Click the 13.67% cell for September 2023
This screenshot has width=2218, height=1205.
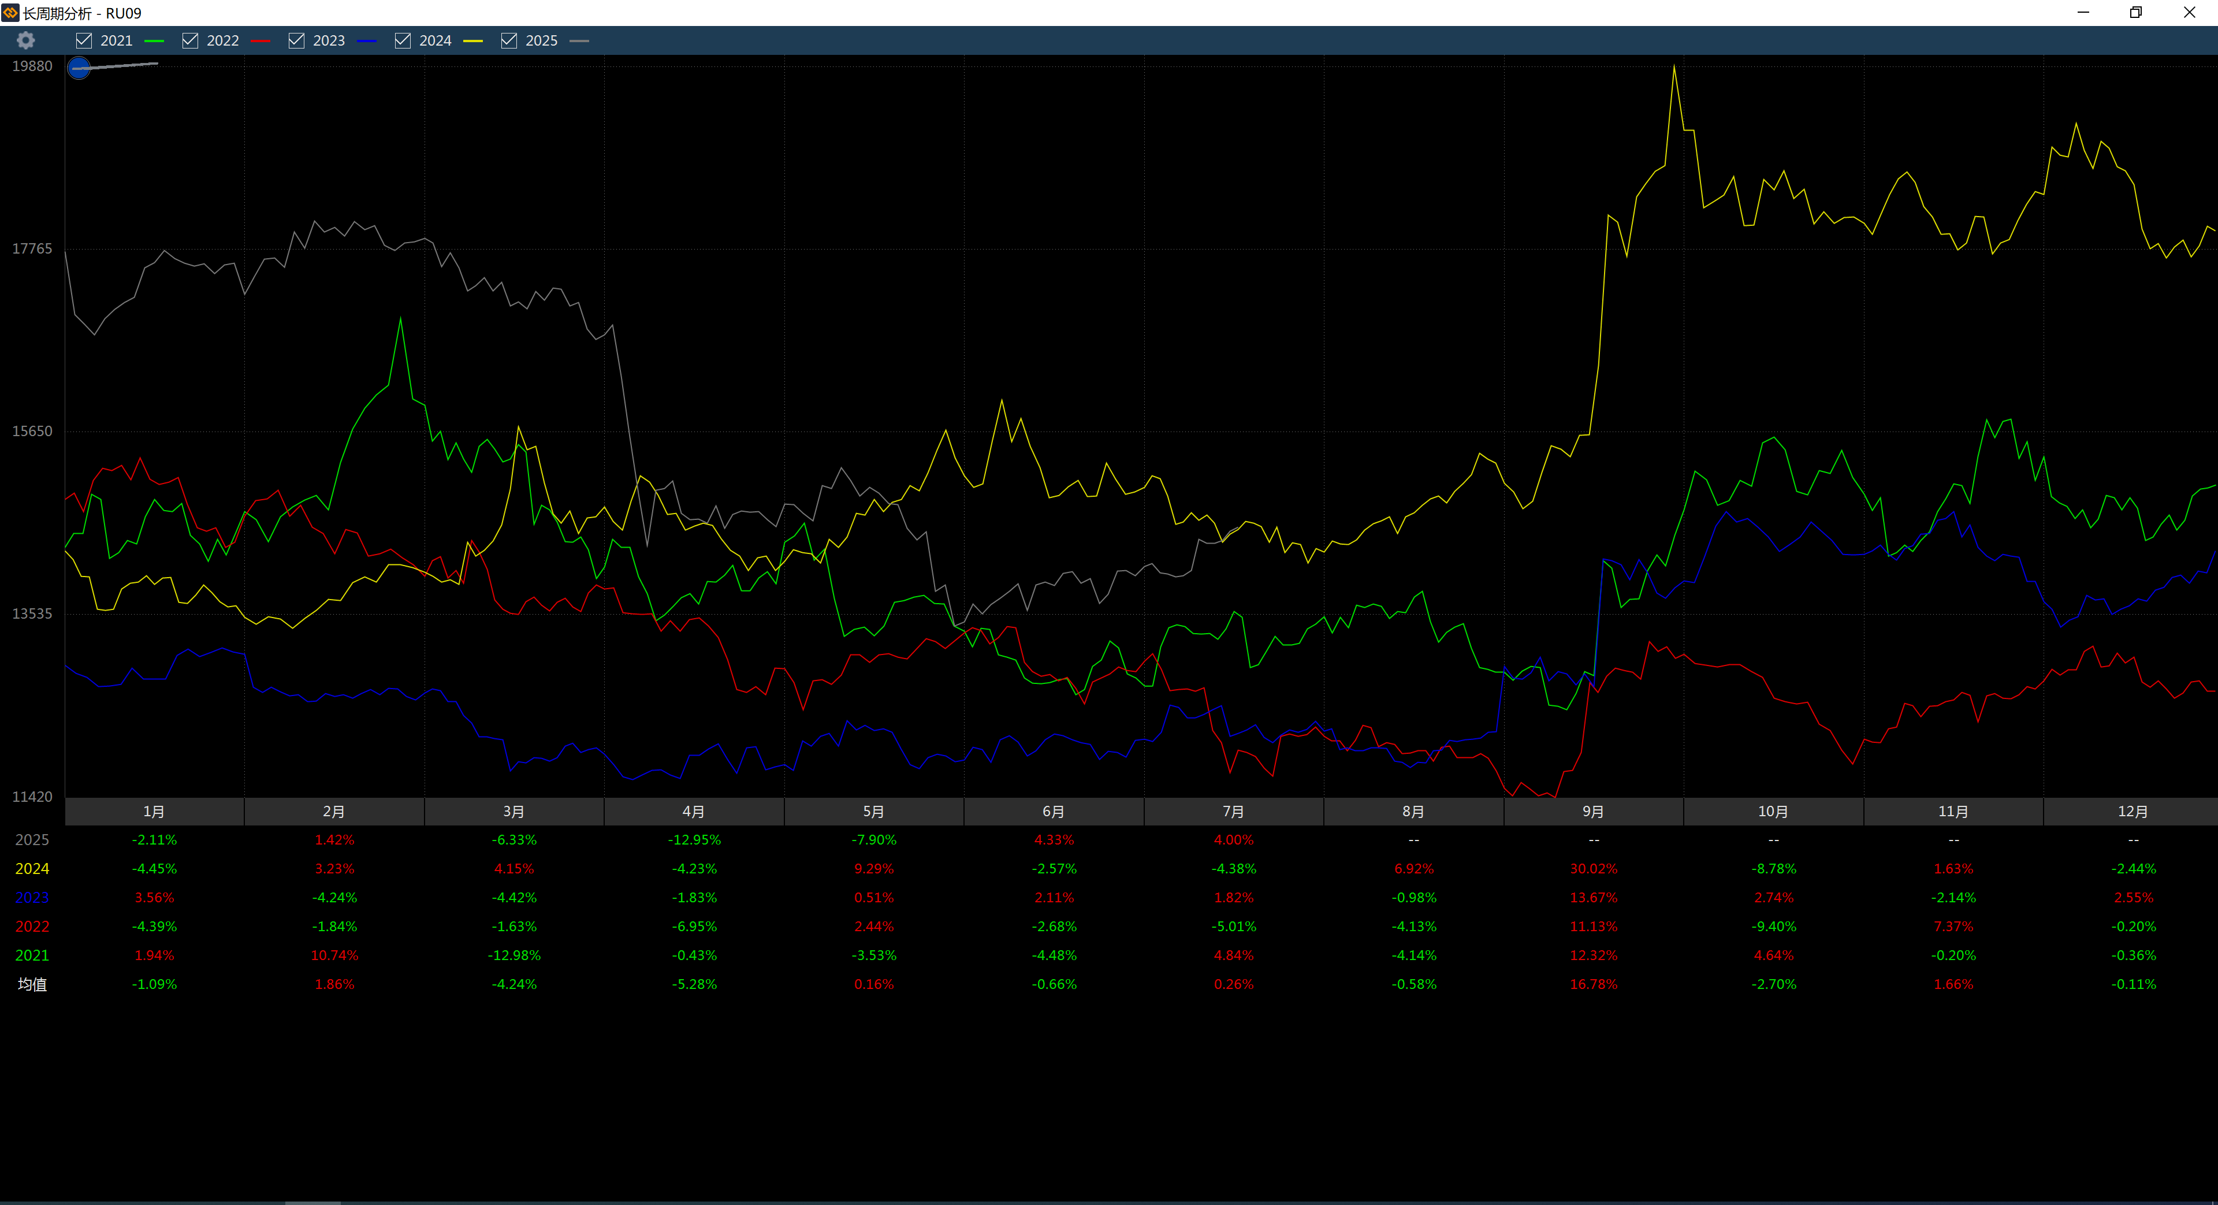click(x=1594, y=898)
